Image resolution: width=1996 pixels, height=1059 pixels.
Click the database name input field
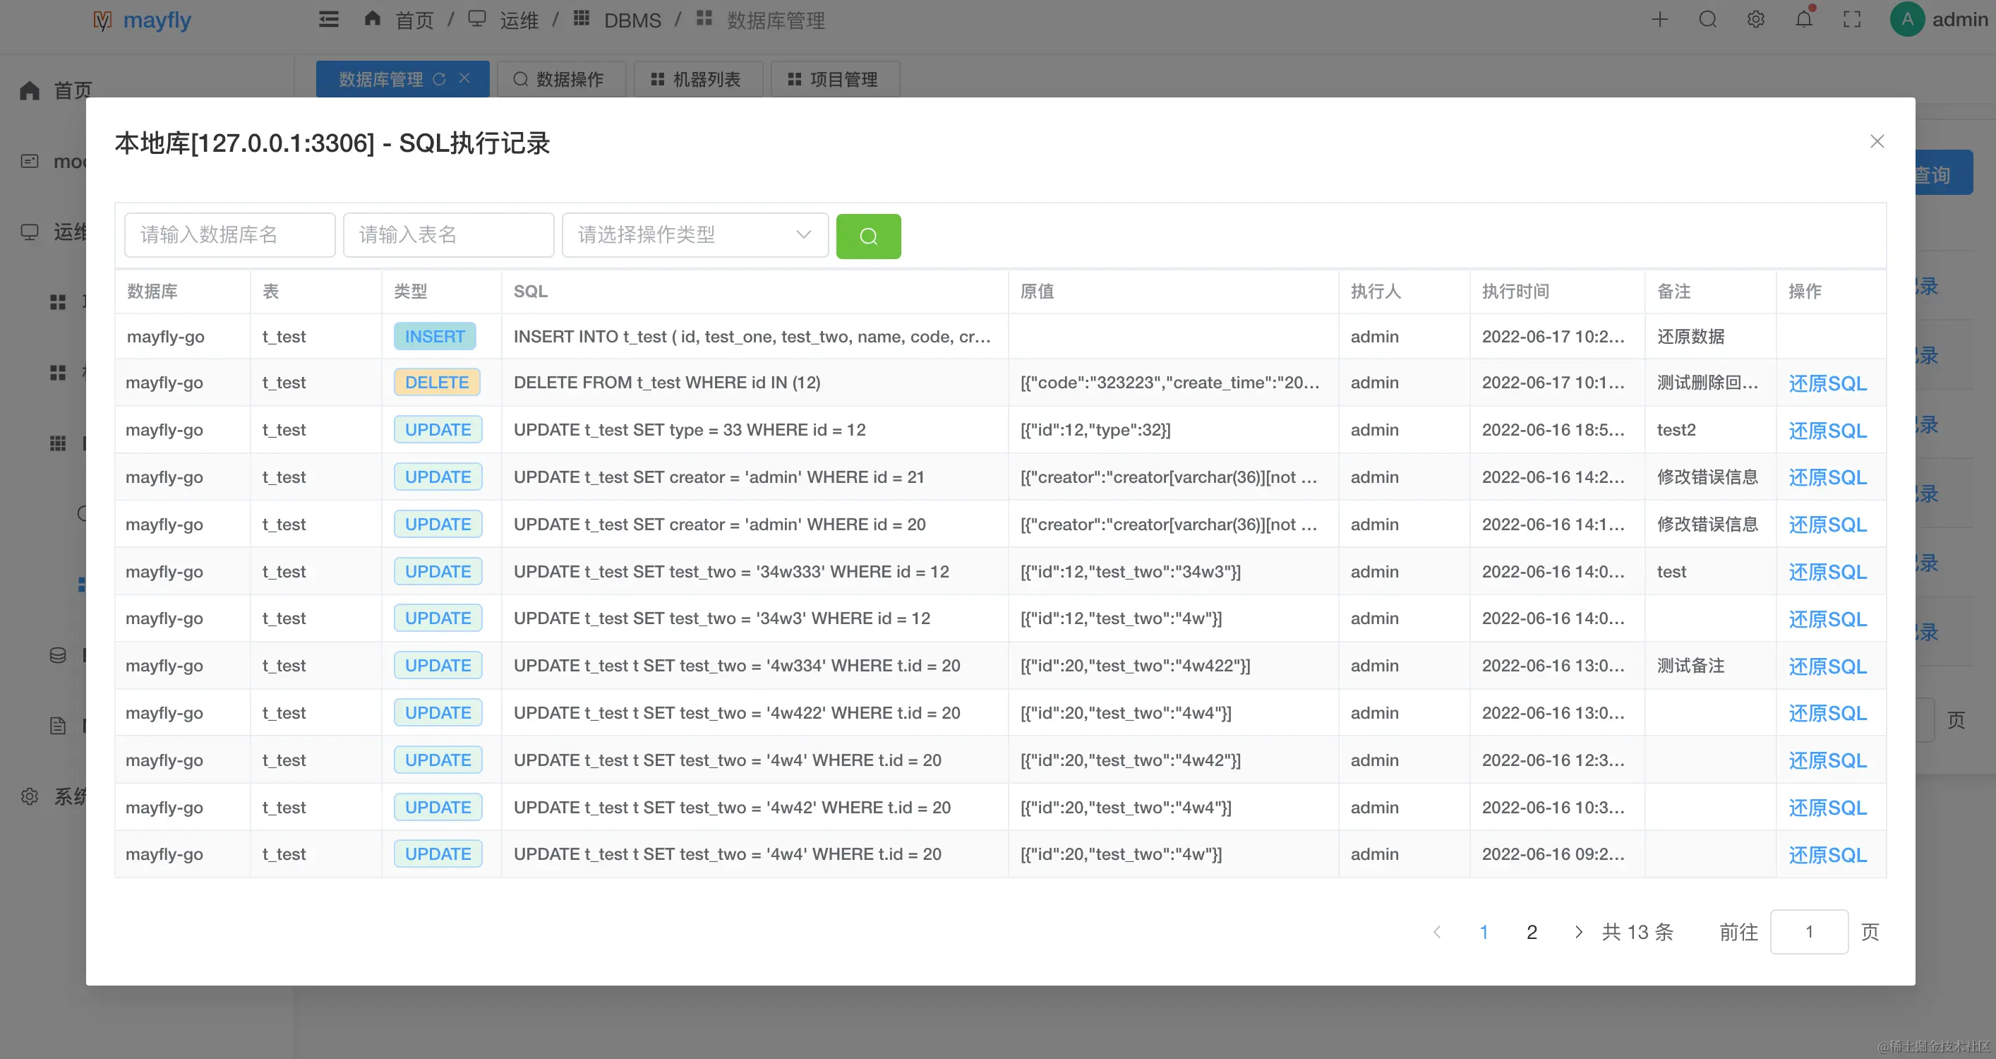[229, 235]
